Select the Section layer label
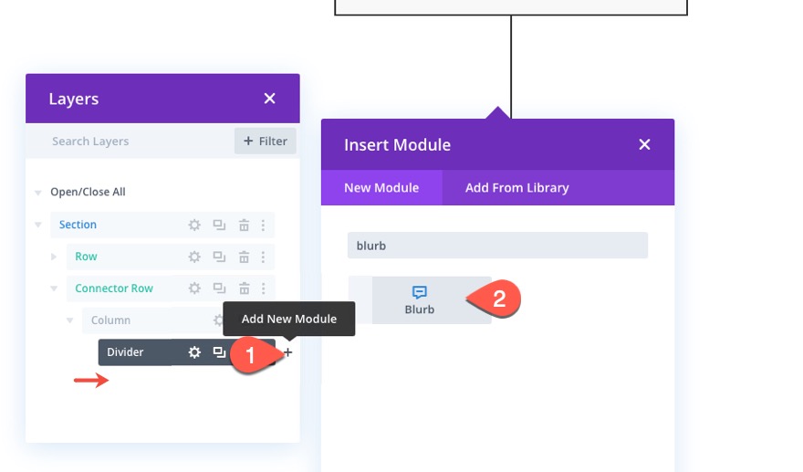Image resolution: width=803 pixels, height=472 pixels. [78, 225]
